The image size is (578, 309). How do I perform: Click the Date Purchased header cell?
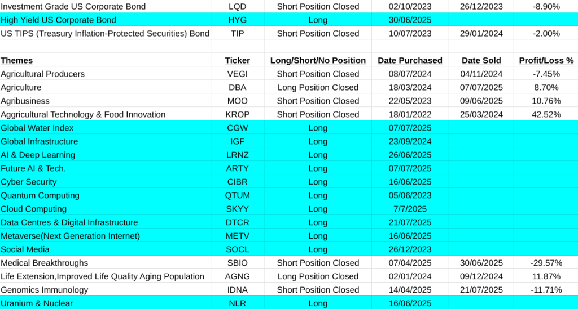click(410, 60)
